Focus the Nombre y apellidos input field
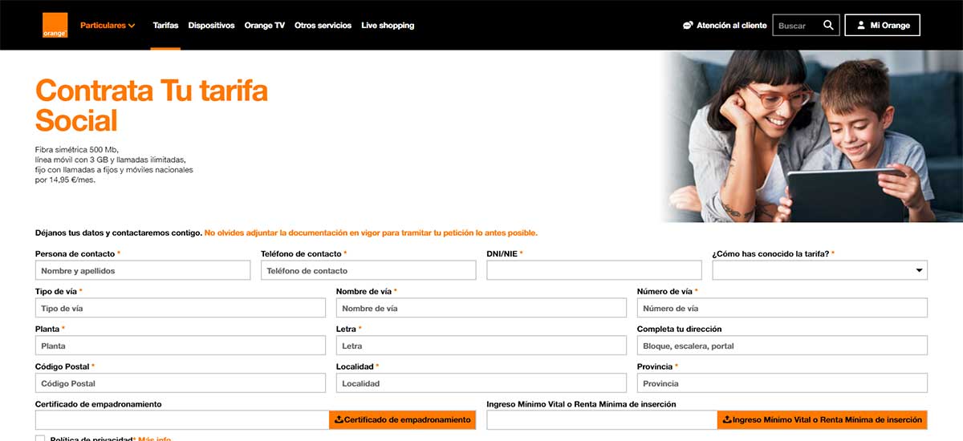Viewport: 963px width, 441px height. [143, 271]
